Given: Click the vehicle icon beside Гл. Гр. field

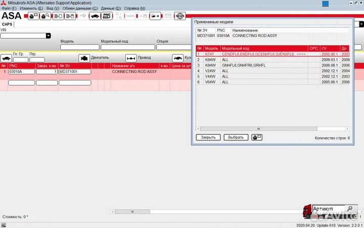Looking at the screenshot, I should point(6,58).
